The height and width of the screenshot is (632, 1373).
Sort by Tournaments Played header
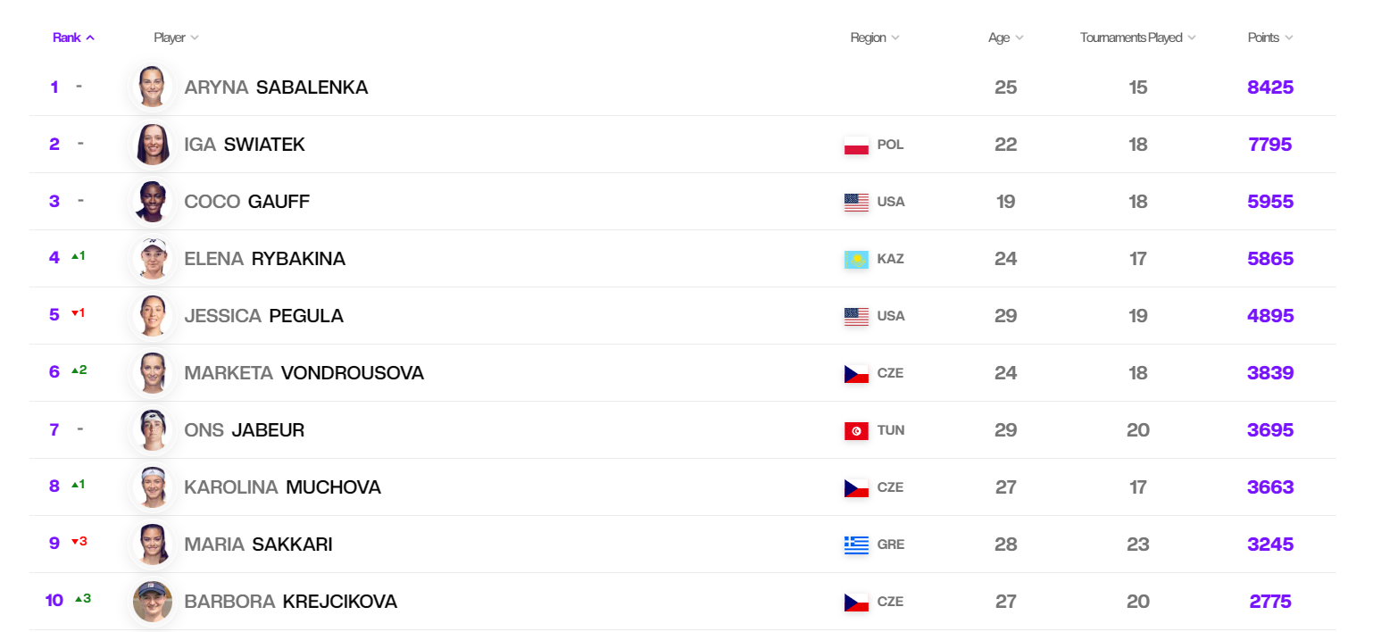1137,37
